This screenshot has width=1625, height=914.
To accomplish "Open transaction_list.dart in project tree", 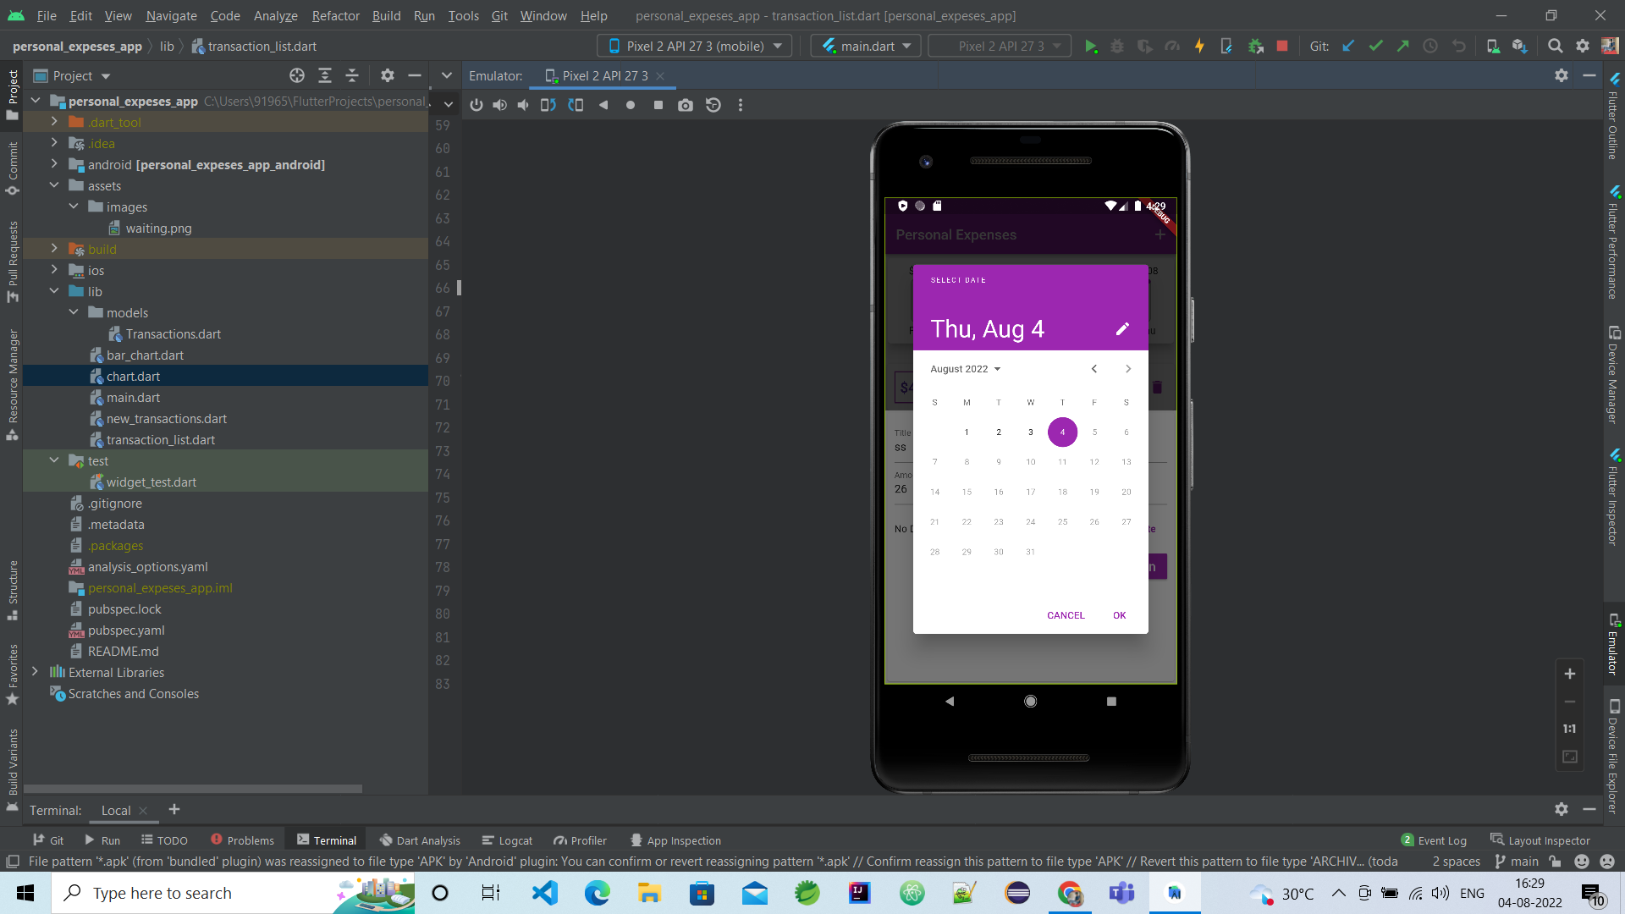I will [x=161, y=439].
